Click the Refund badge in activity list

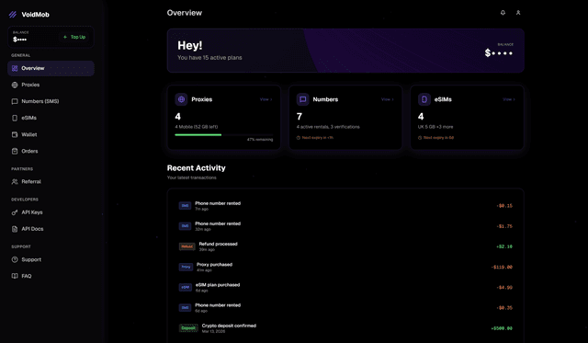(187, 246)
